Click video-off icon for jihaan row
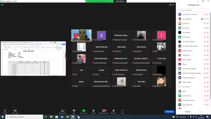Viewport: 211px width, 119px height. click(207, 64)
